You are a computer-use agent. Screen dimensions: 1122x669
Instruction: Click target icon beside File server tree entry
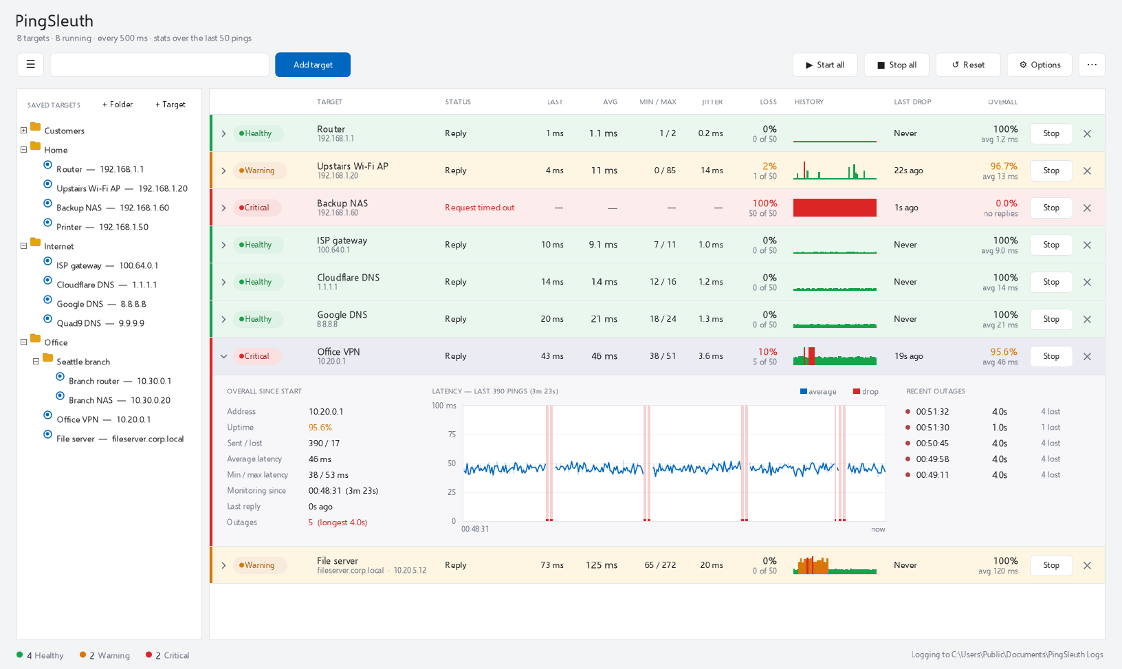(47, 434)
